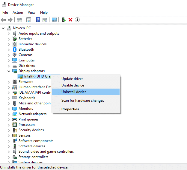Open the Action menu
Image resolution: width=187 pixels, height=170 pixels.
(18, 13)
